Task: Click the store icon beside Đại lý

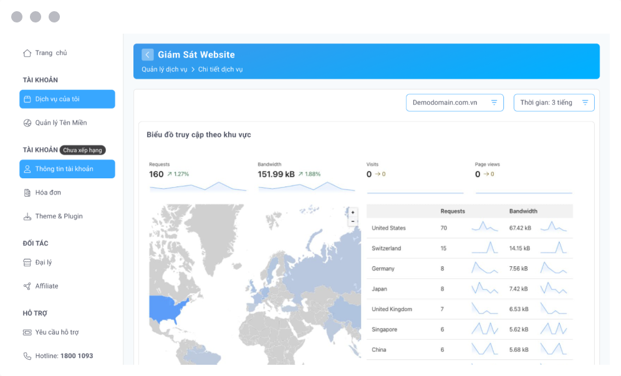Action: 27,263
